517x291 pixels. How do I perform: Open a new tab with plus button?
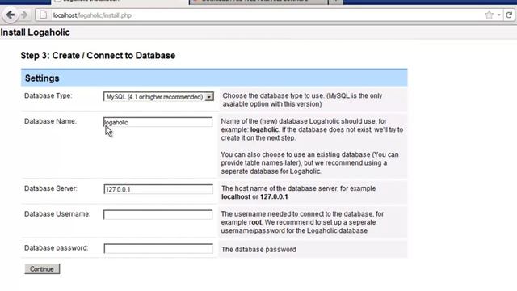336,2
